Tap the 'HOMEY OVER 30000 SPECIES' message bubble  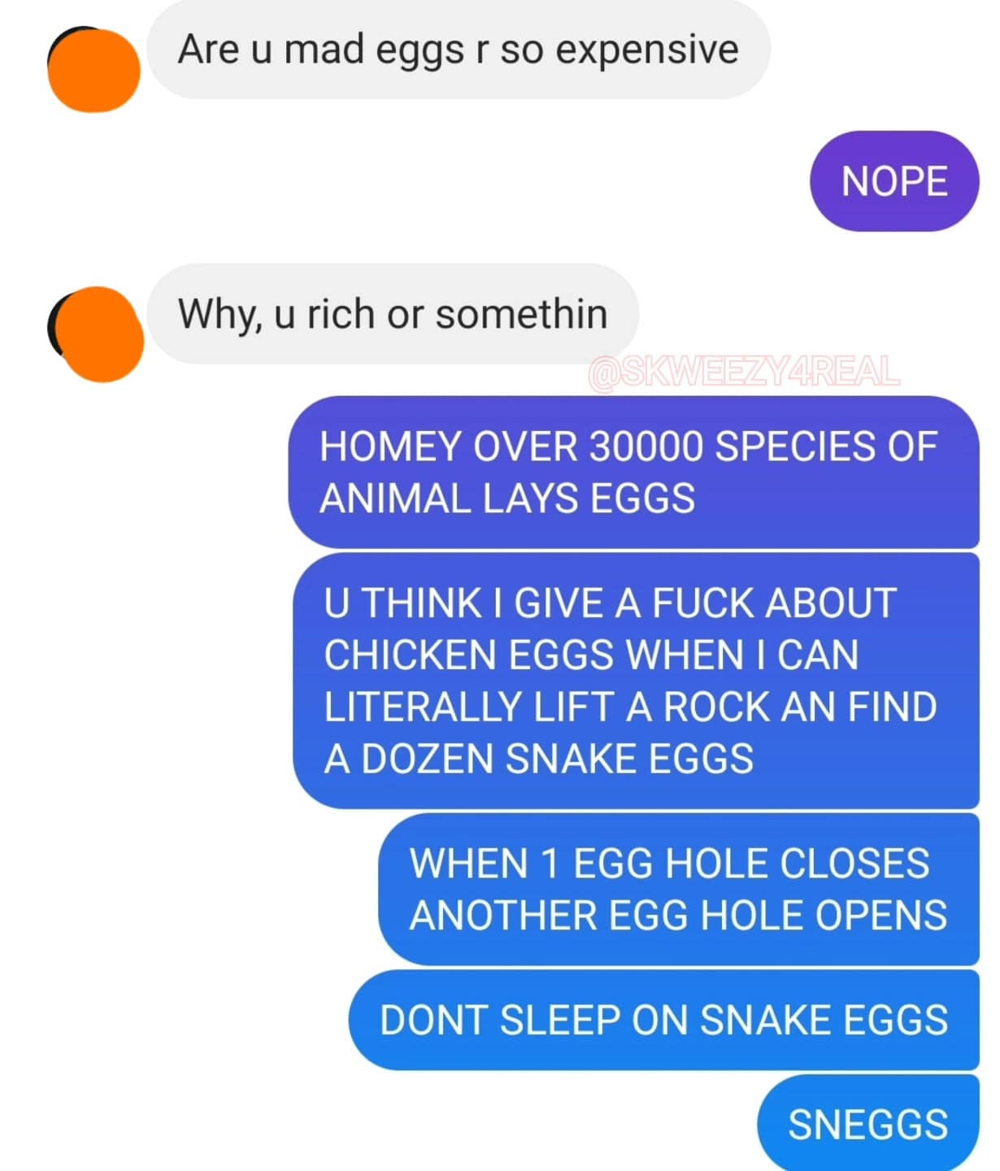634,472
